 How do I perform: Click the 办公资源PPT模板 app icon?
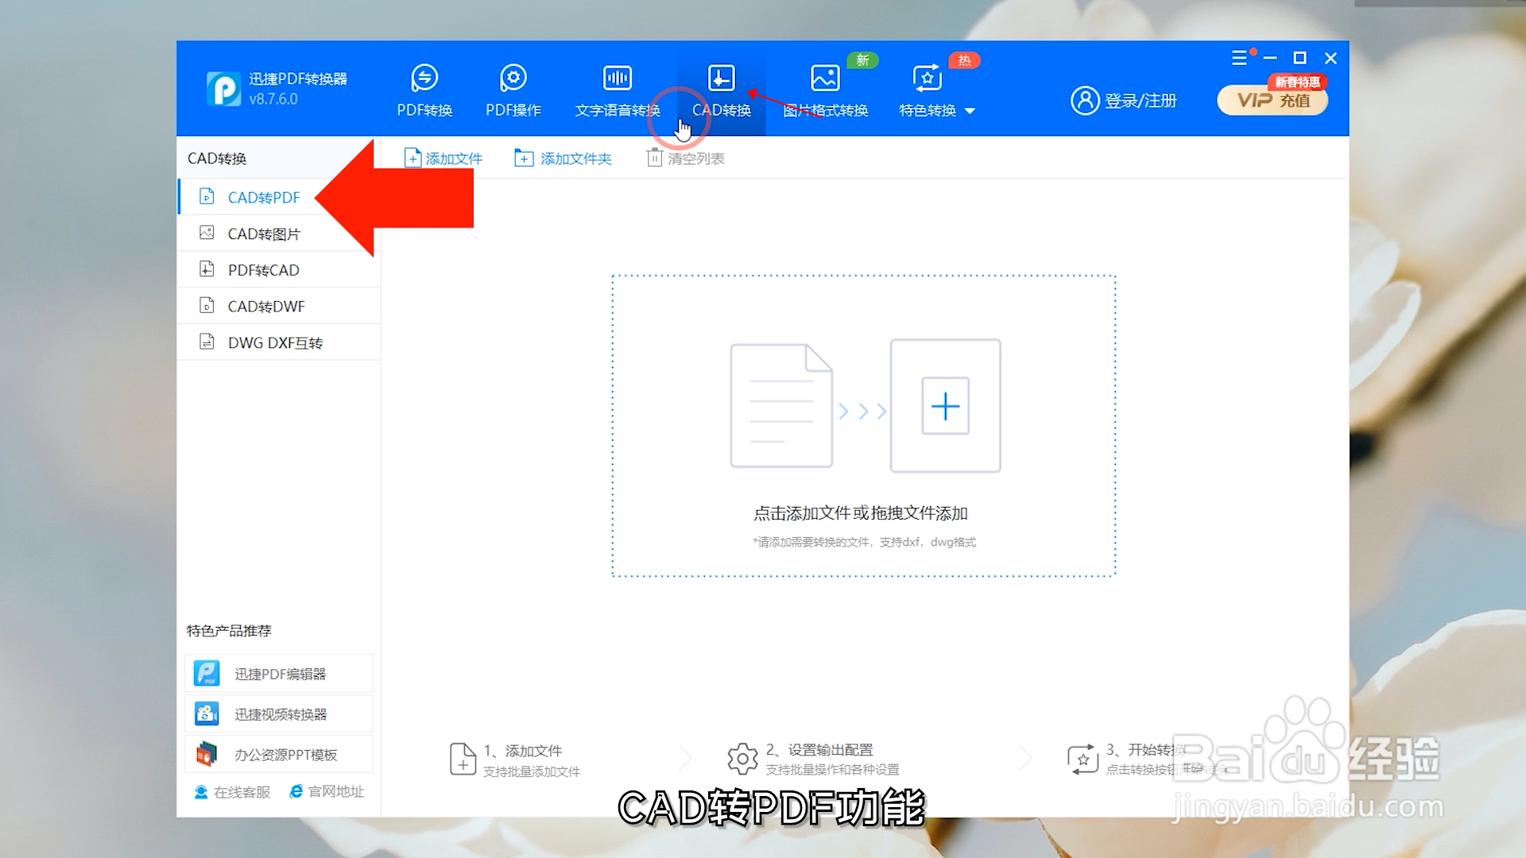(x=207, y=754)
